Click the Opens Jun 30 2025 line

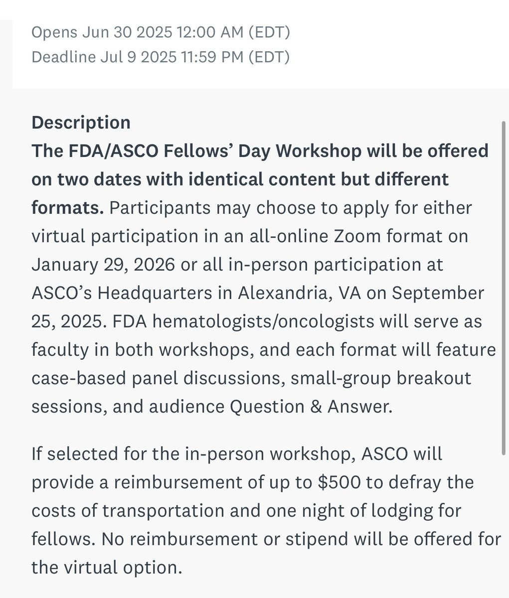pos(161,33)
